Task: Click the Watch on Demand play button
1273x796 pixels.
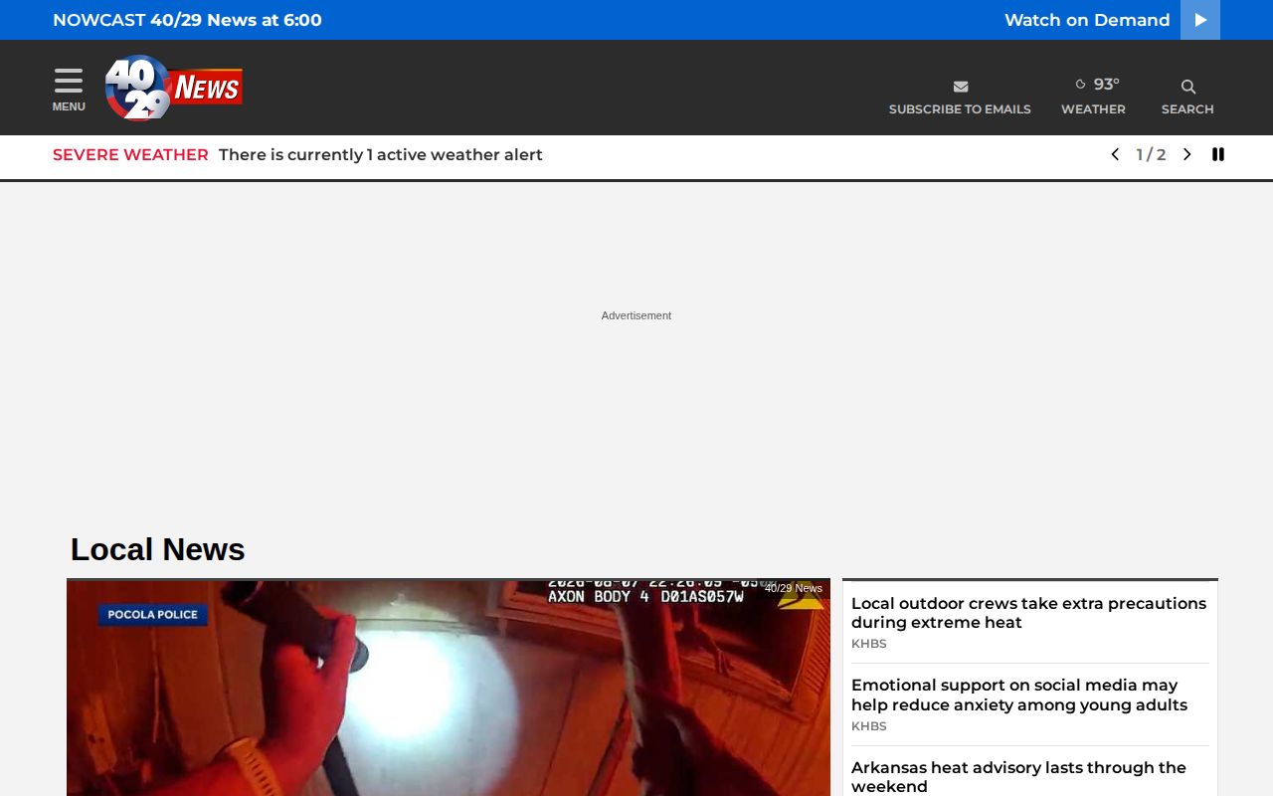Action: (1200, 20)
